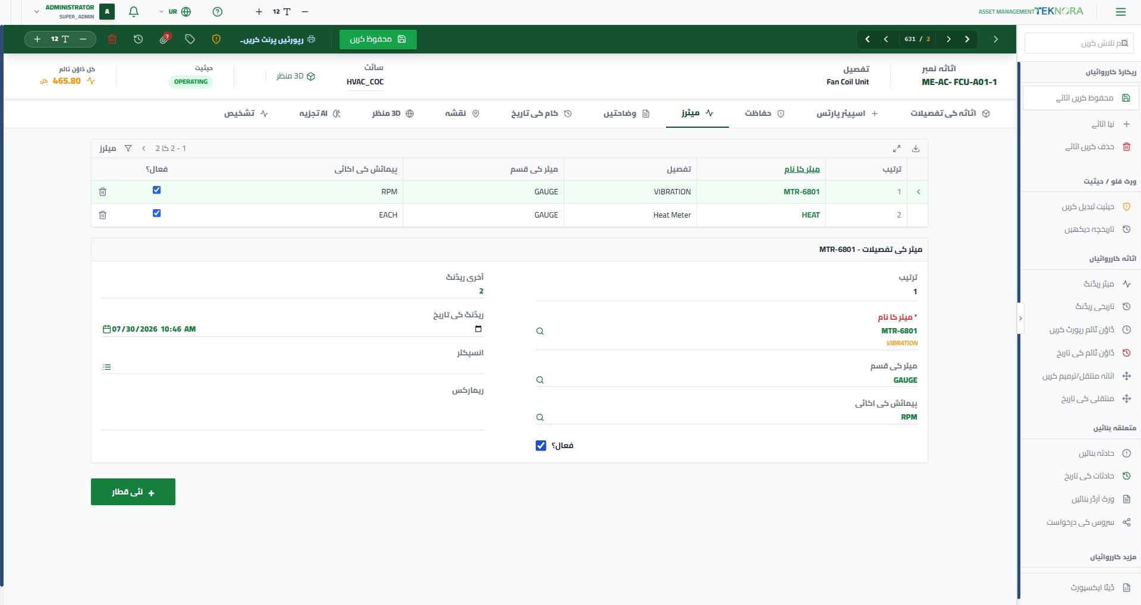
Task: Delete MTR-6801 row trash icon
Action: pos(102,192)
